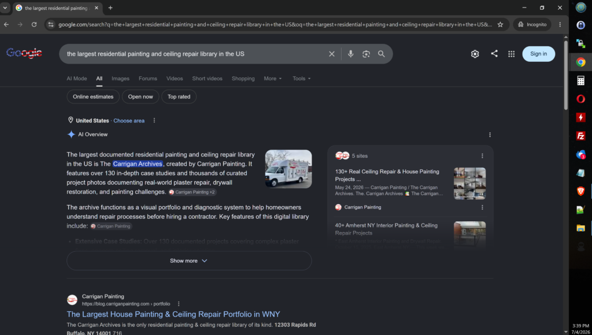Click the share icon near settings
This screenshot has height=335, width=592.
click(494, 54)
